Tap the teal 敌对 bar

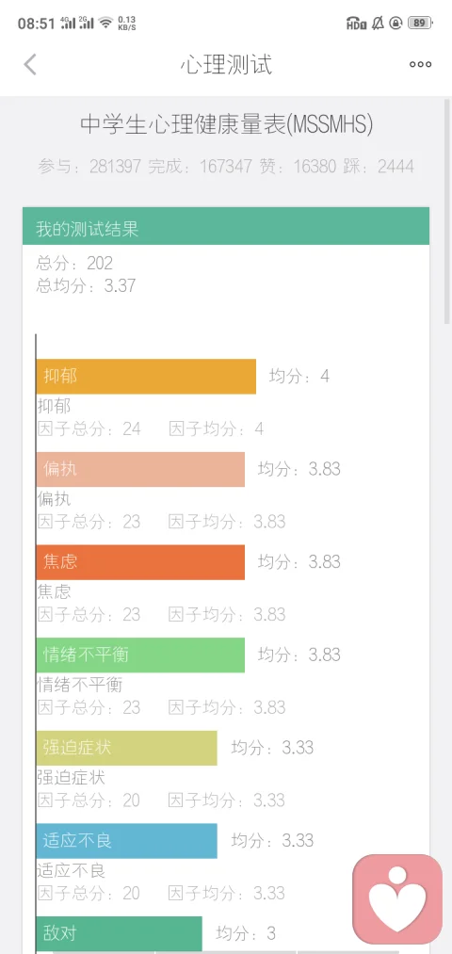[120, 933]
